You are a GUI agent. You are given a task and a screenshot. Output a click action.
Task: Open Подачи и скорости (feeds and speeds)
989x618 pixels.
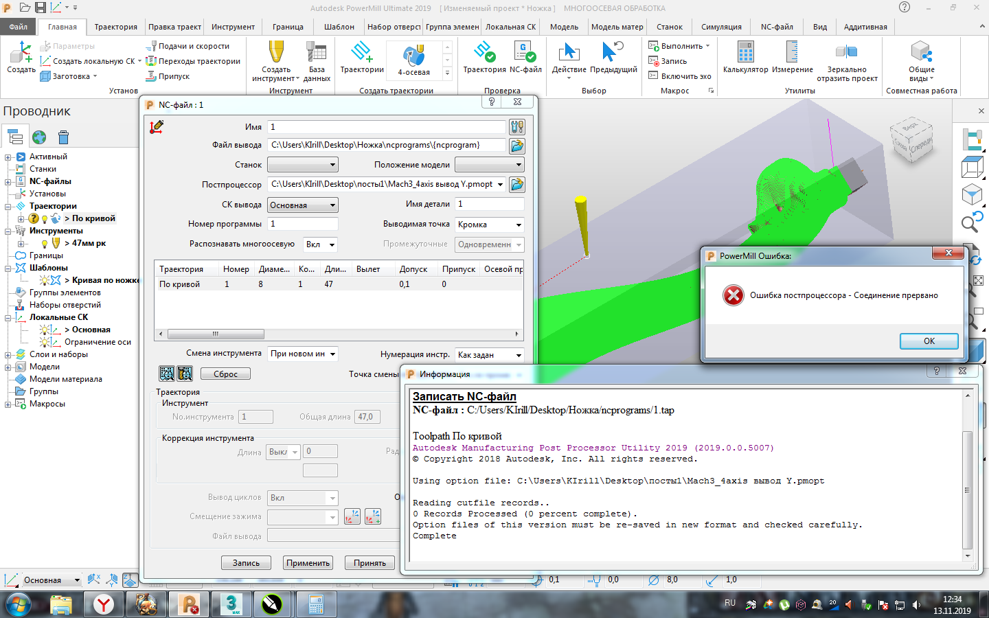point(187,46)
